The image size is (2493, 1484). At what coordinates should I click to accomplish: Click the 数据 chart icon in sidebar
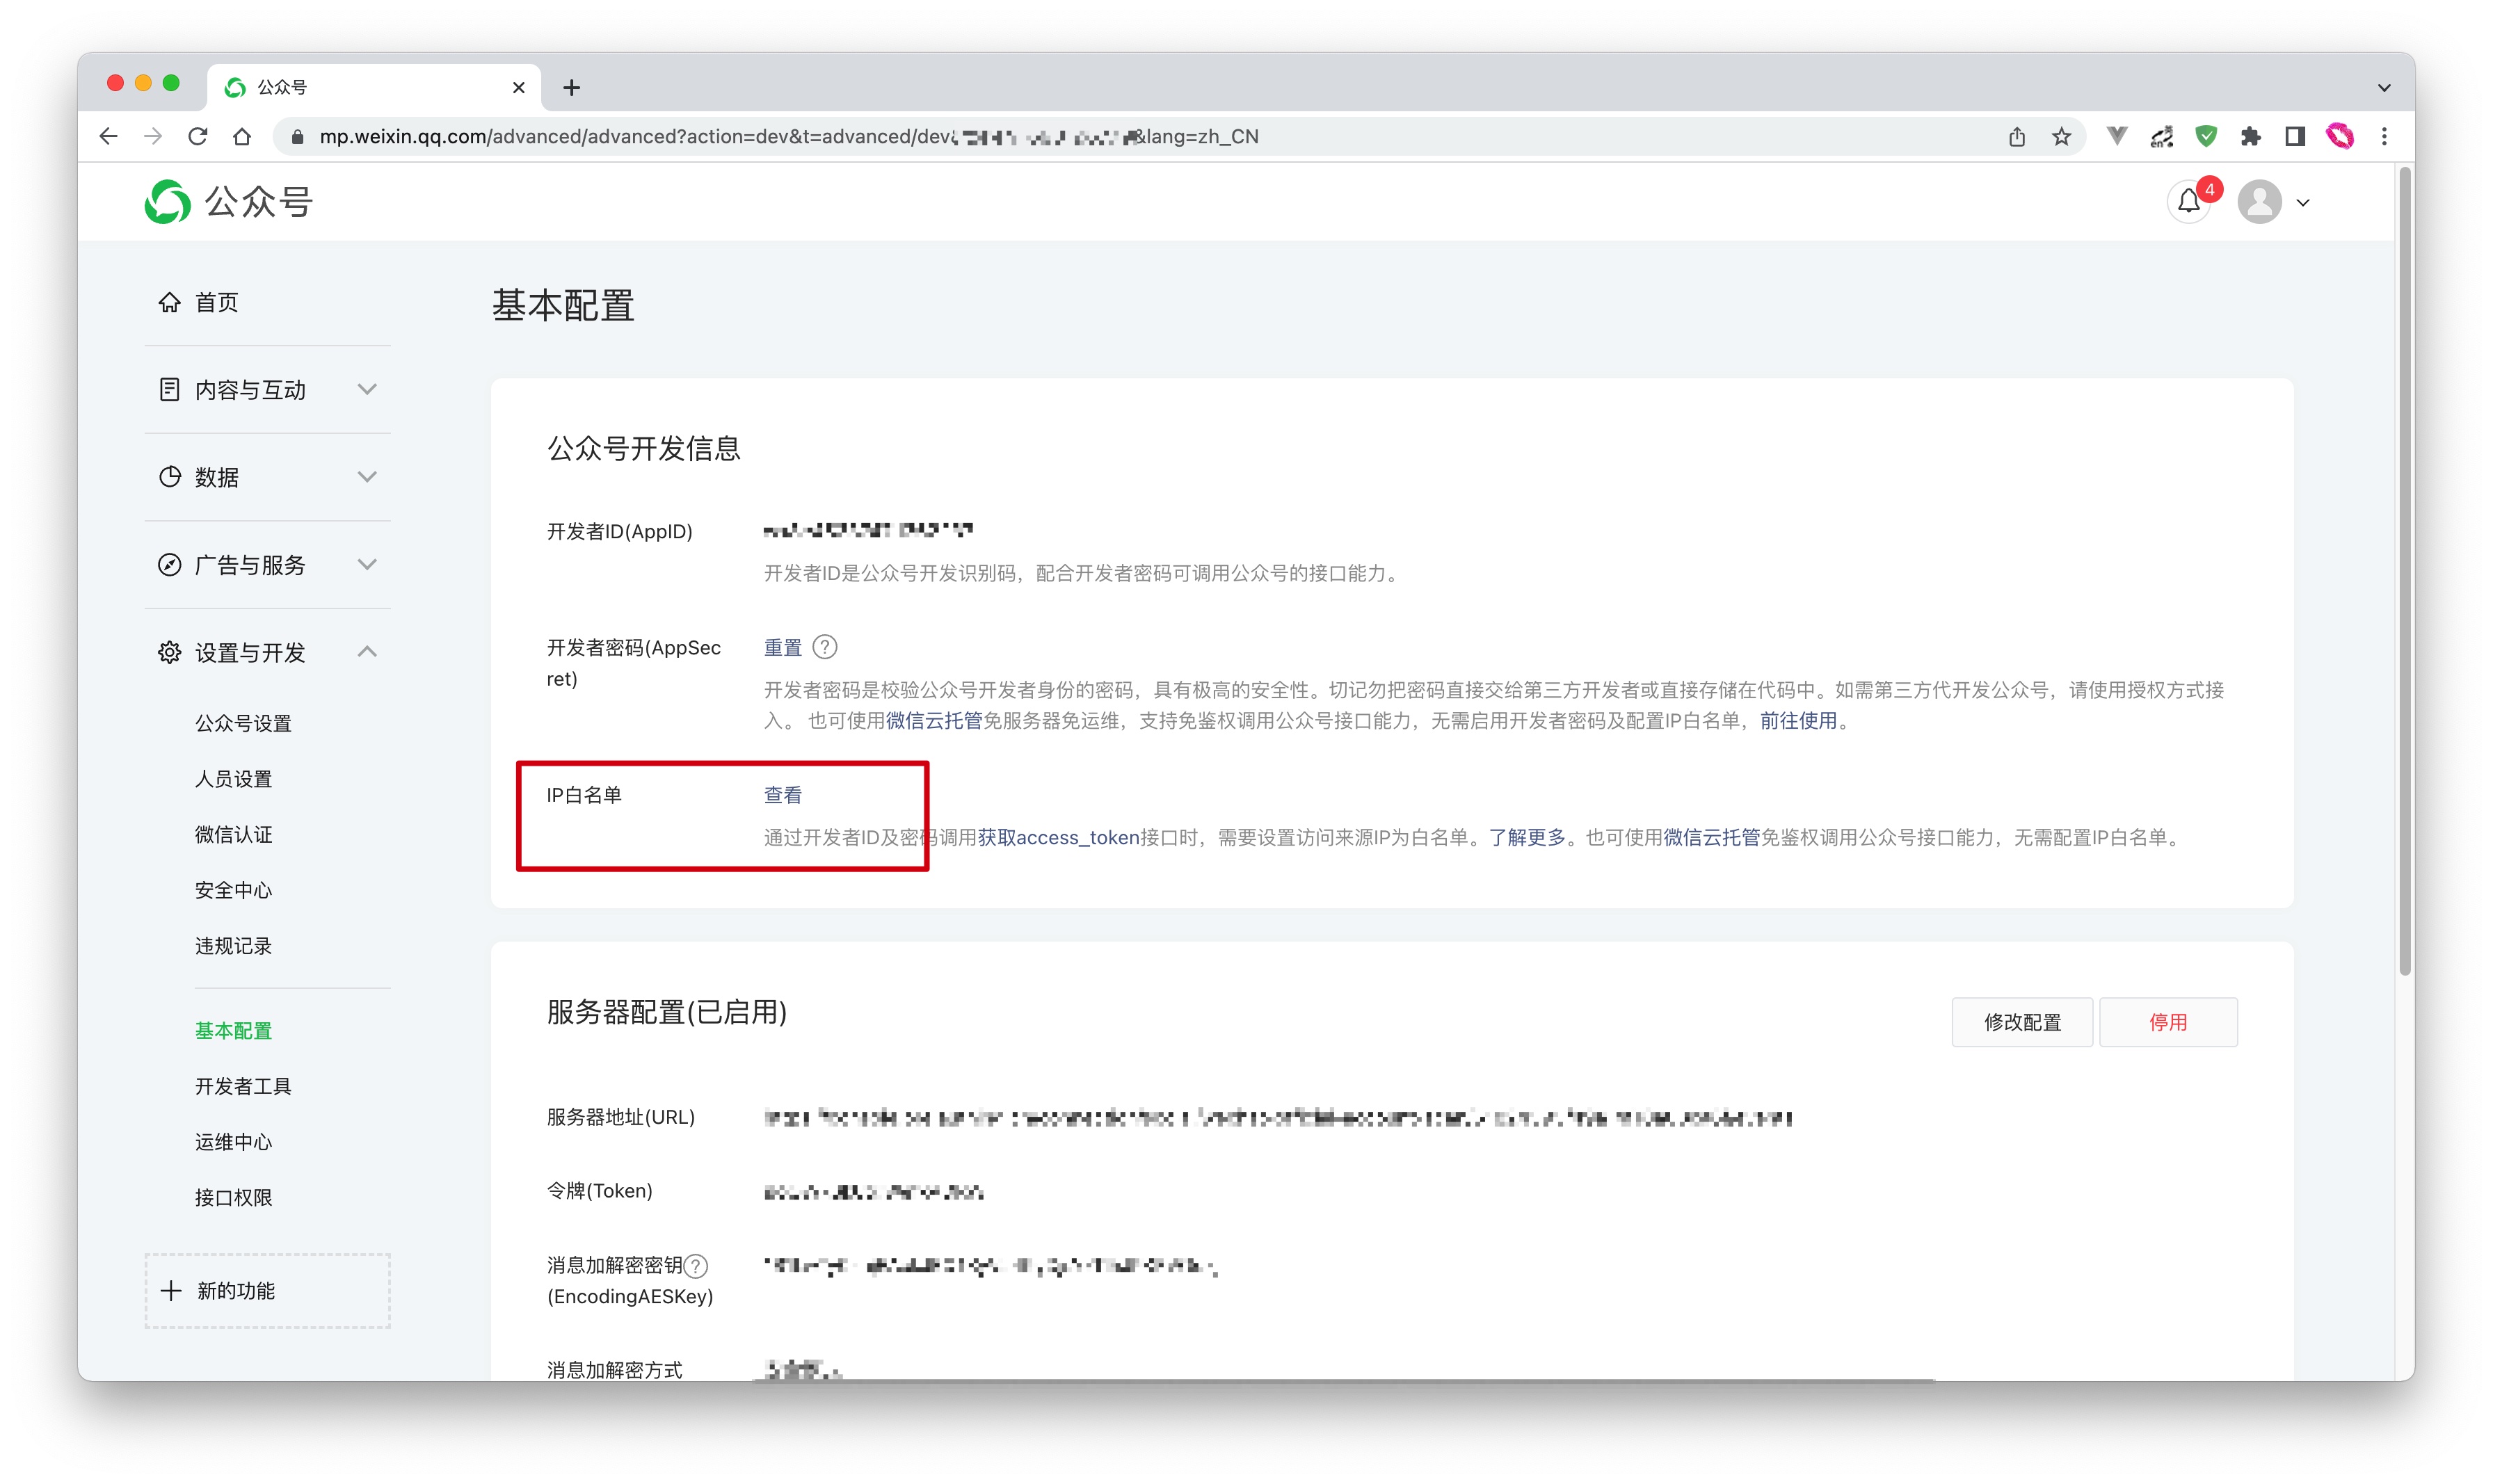(169, 477)
